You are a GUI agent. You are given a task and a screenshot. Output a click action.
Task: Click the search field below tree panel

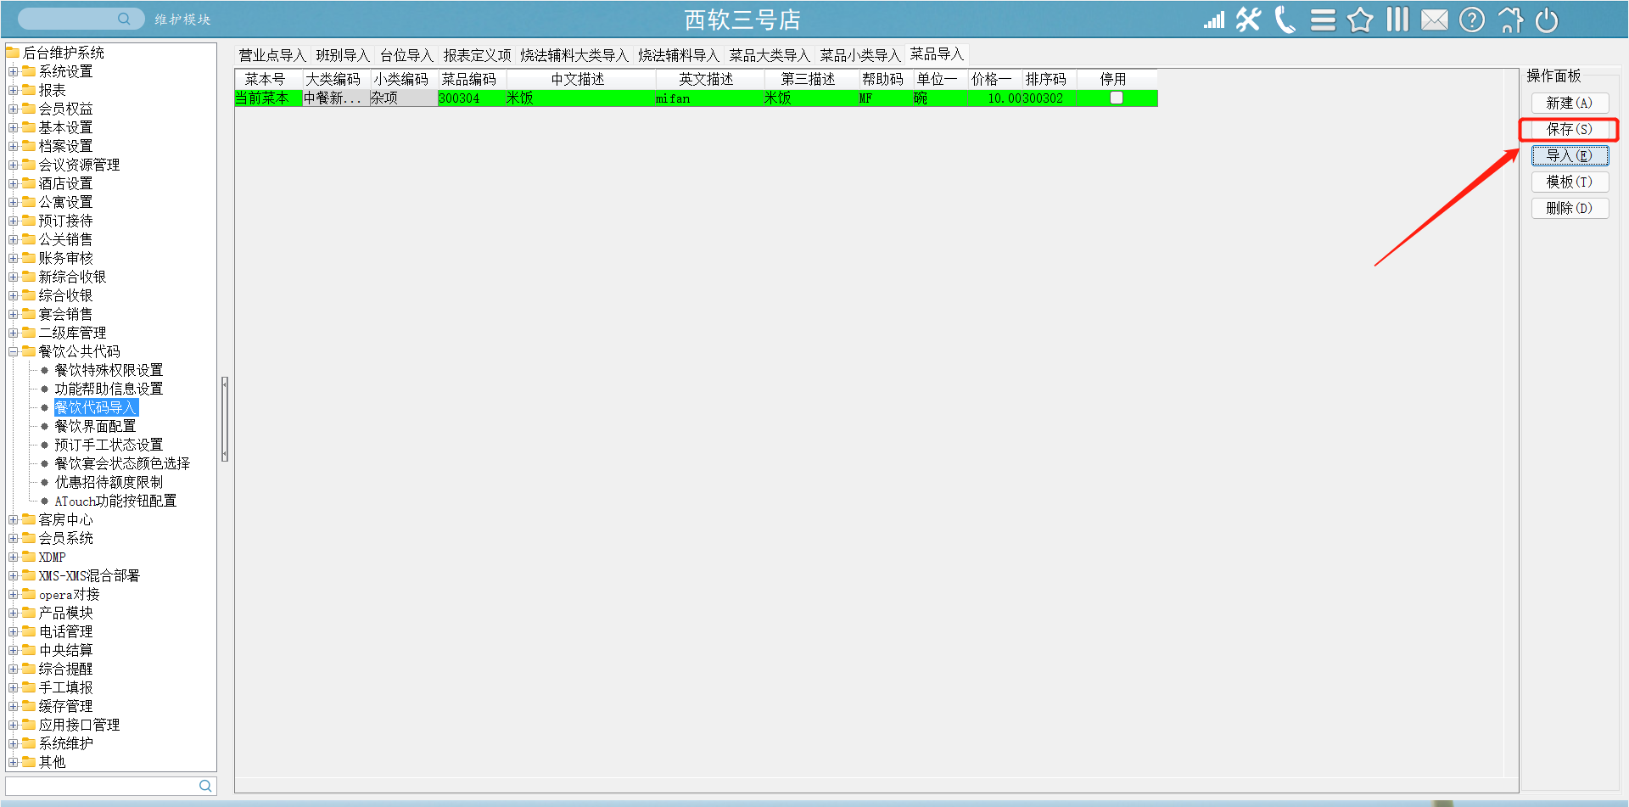[x=102, y=786]
